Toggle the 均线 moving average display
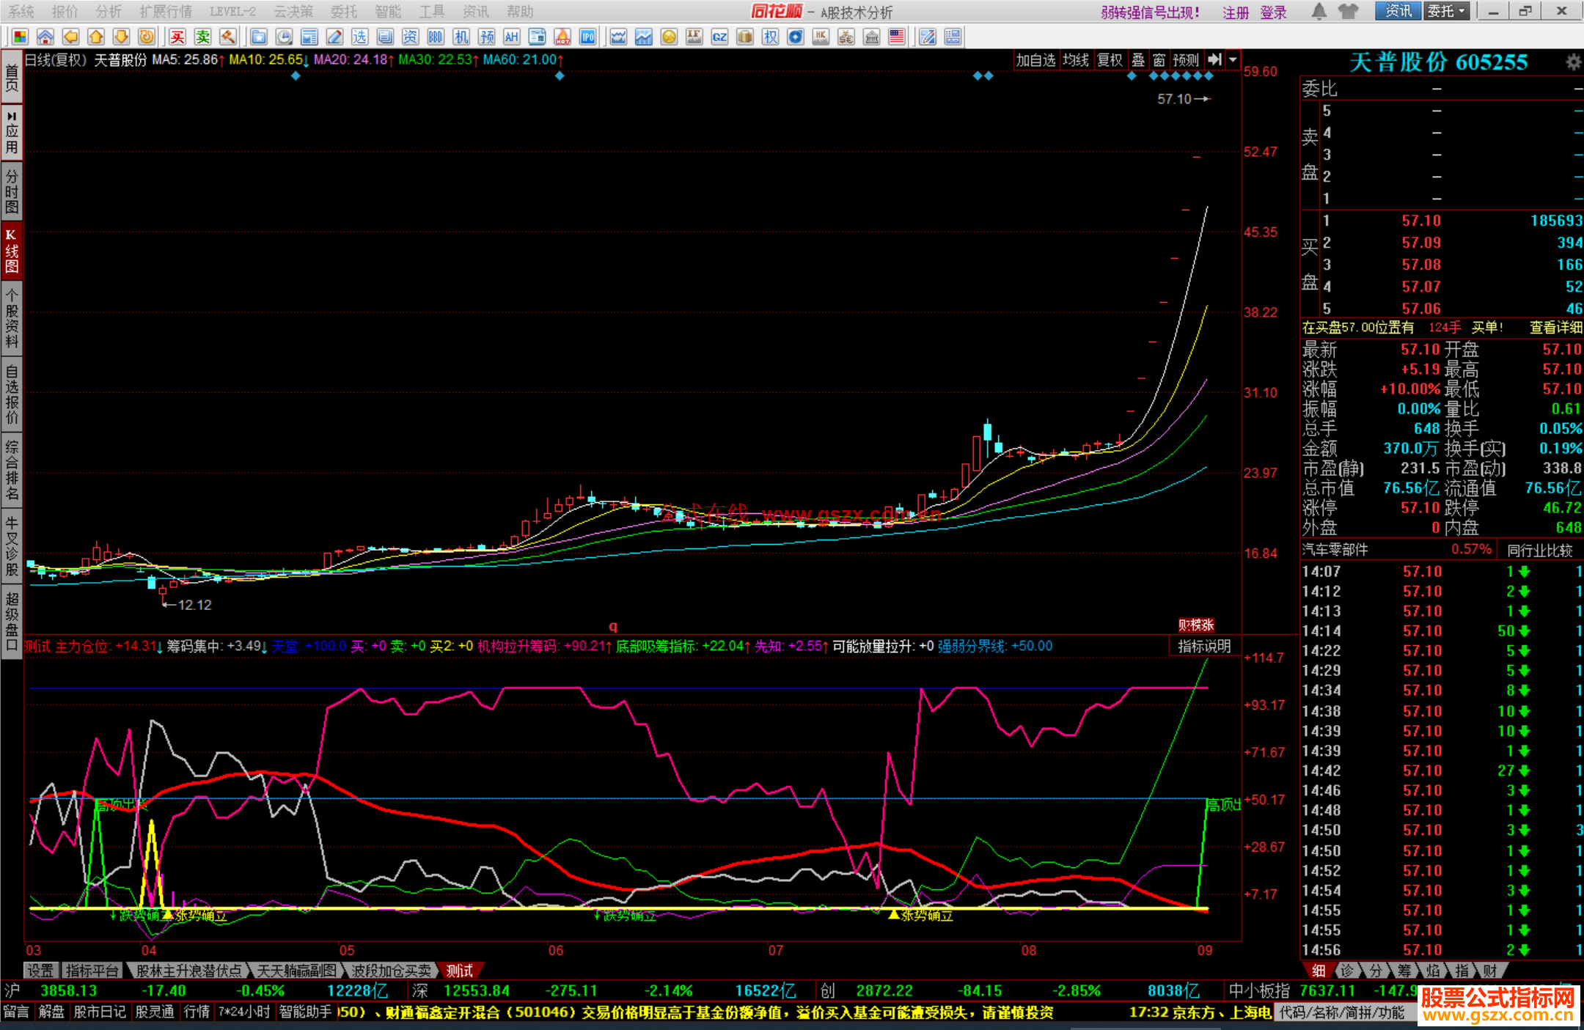 (x=1076, y=60)
